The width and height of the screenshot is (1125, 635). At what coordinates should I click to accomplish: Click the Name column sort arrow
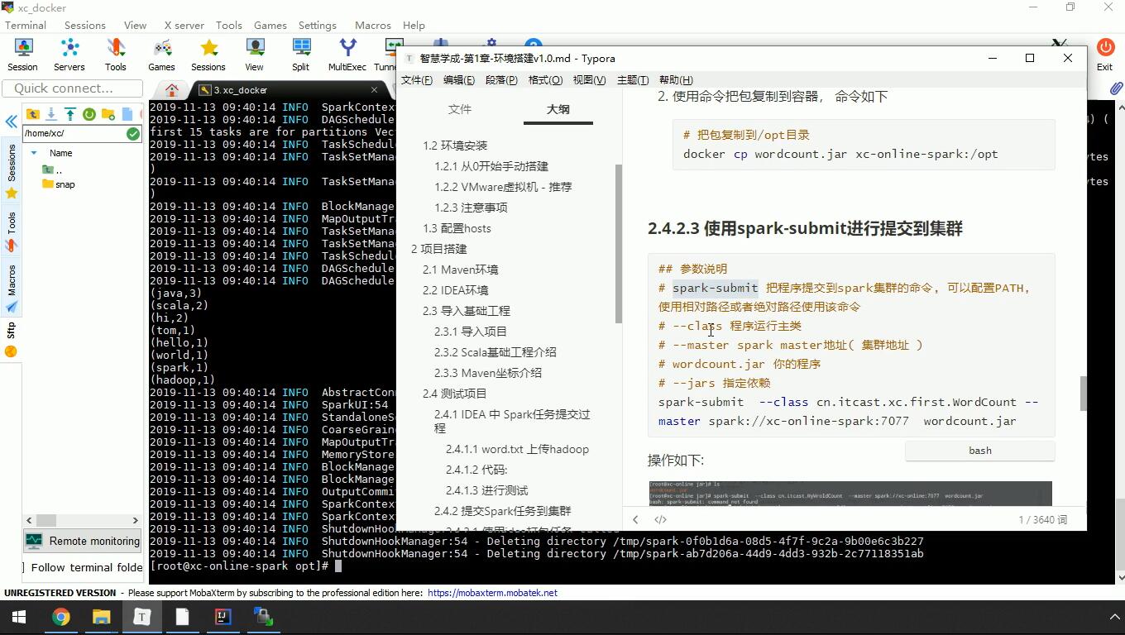coord(34,153)
